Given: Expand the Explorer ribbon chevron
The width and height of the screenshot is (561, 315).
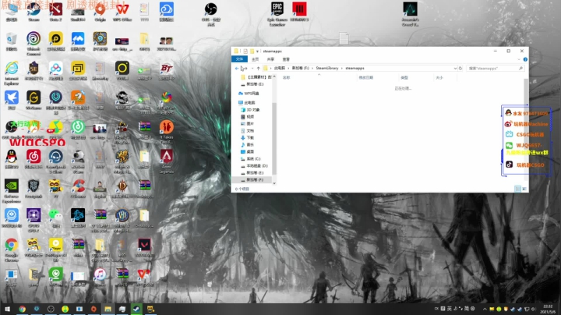Looking at the screenshot, I should pos(519,59).
